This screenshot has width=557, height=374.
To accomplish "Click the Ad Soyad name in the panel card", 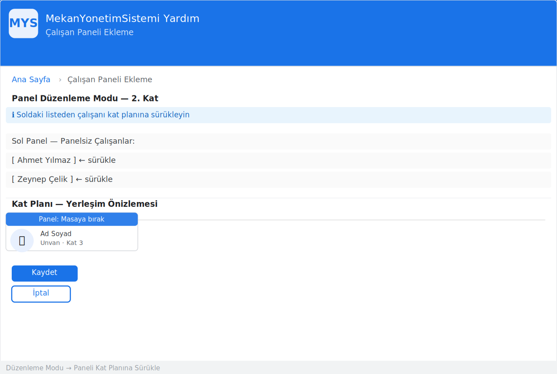I will tap(56, 234).
